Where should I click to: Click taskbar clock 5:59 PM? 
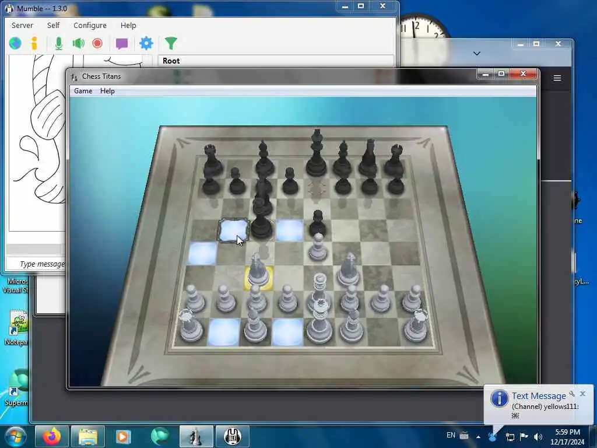(567, 437)
